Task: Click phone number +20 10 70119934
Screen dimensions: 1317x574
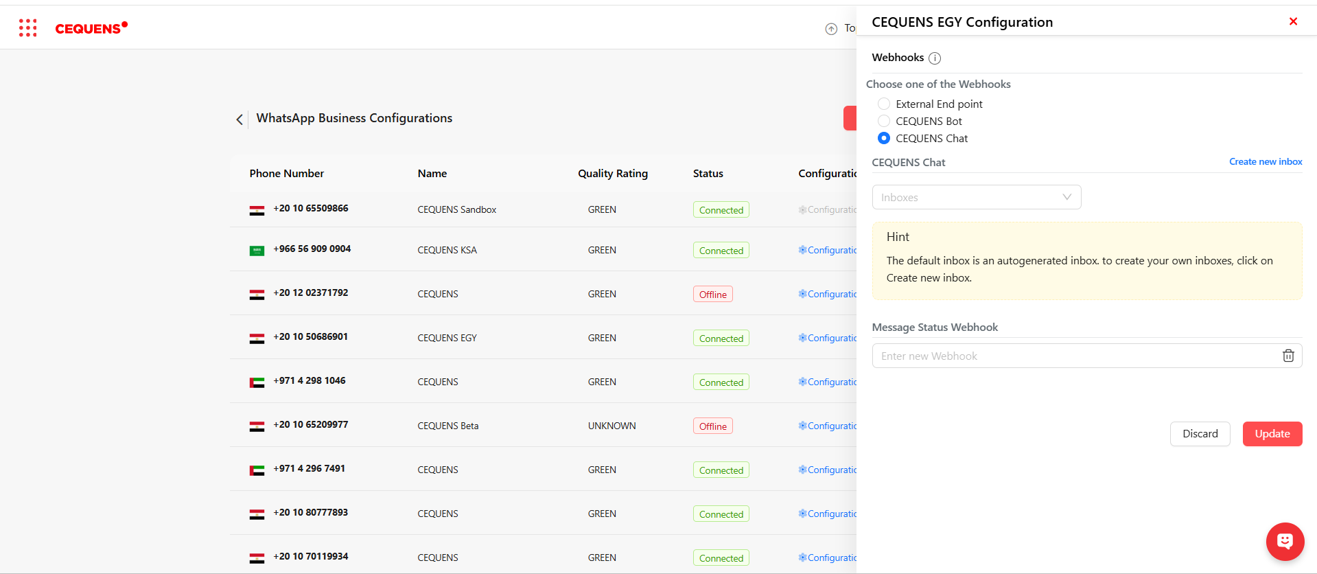Action: pos(311,557)
